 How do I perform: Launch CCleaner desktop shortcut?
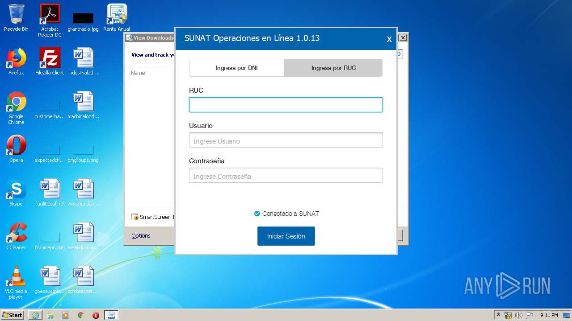point(16,236)
